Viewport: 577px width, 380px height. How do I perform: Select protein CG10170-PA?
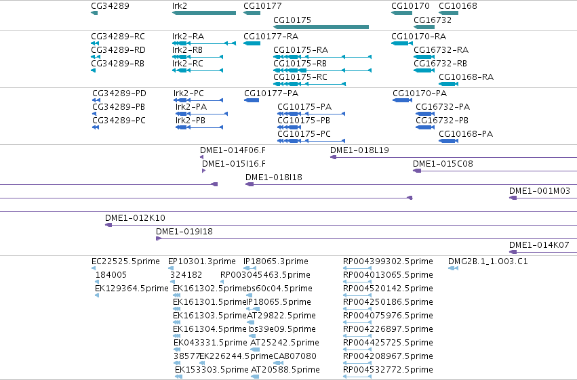point(420,93)
